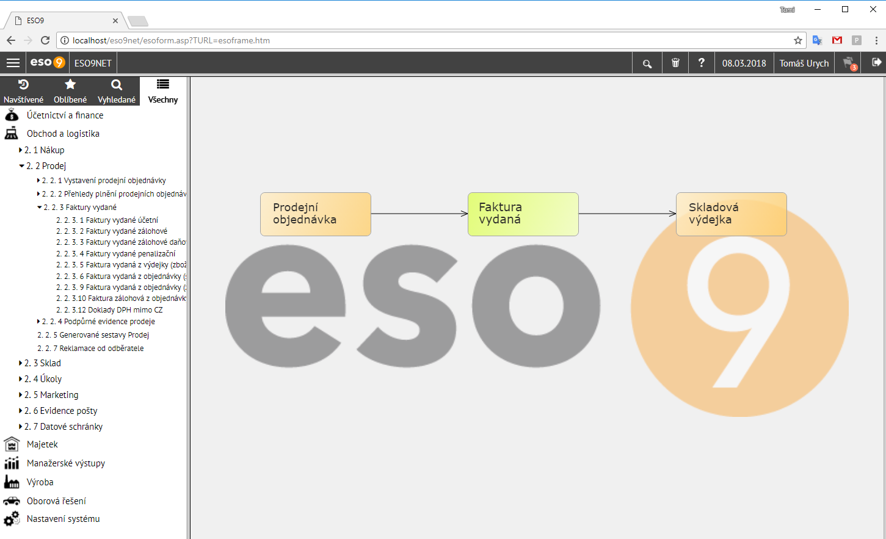Bookmark this page with the star icon
The width and height of the screenshot is (886, 539).
tap(797, 40)
